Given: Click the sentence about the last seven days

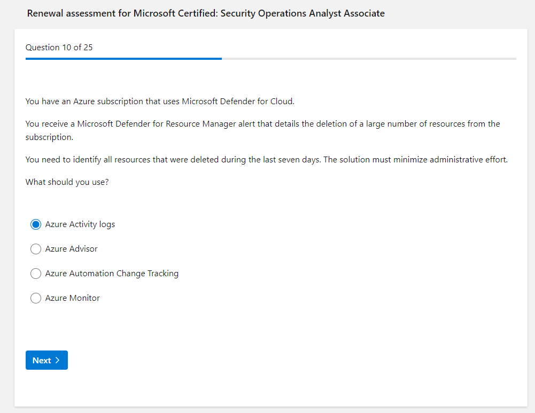Looking at the screenshot, I should (x=266, y=160).
